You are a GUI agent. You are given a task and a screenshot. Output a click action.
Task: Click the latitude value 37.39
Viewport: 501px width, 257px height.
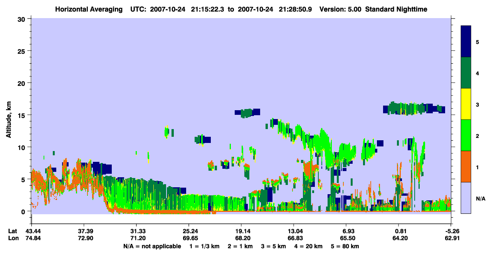coord(84,231)
